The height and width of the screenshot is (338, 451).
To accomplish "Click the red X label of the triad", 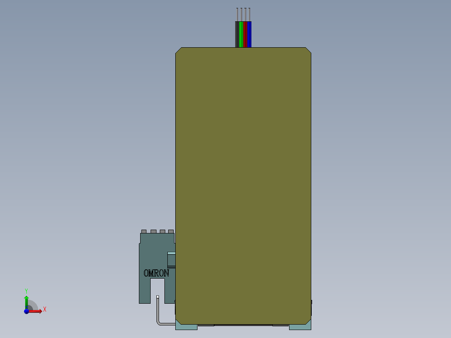I will (x=44, y=310).
